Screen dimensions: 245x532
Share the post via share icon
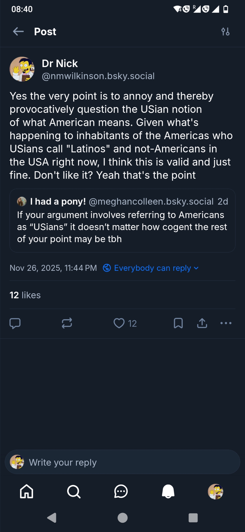[x=202, y=323]
